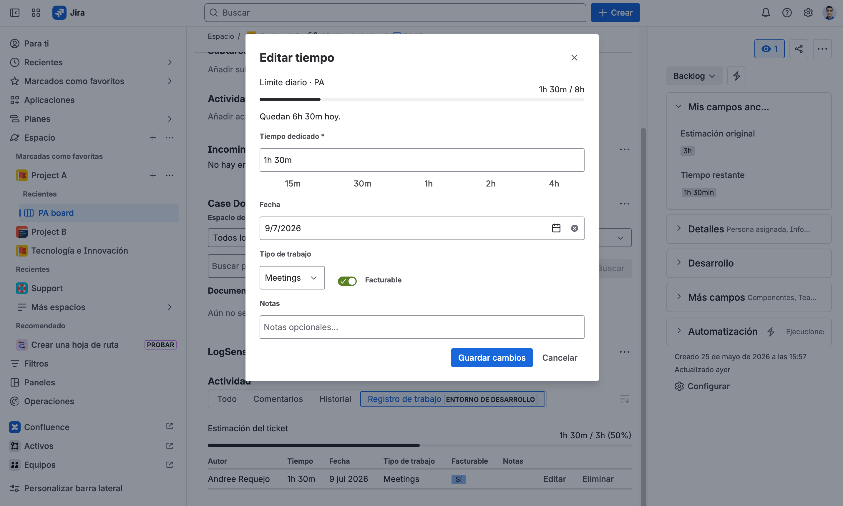Collapse the sidebar with panel icon
Image resolution: width=843 pixels, height=506 pixels.
tap(15, 13)
